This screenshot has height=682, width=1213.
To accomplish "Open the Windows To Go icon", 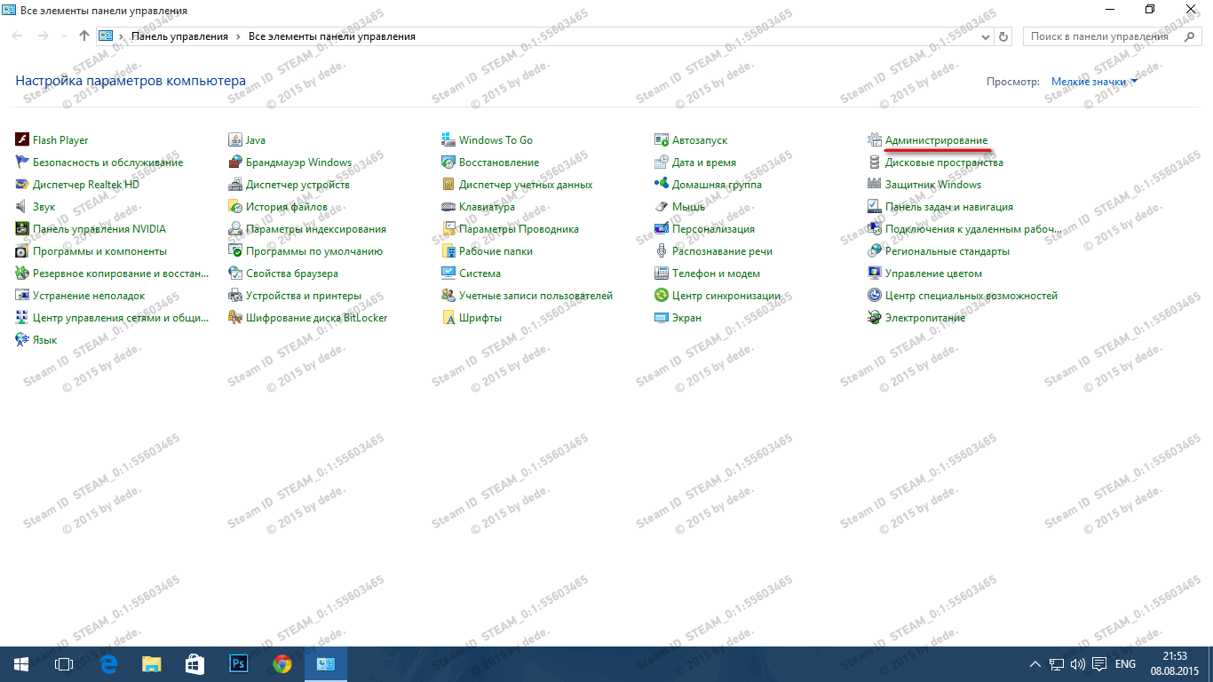I will 448,140.
